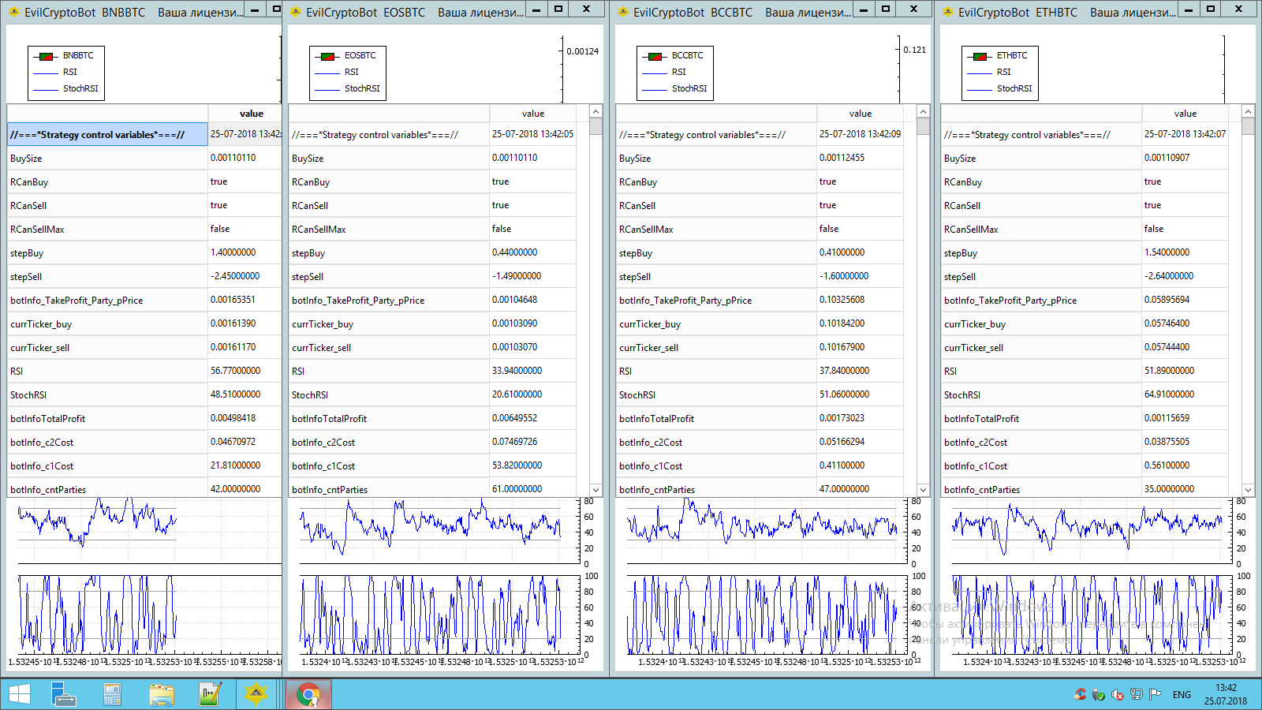Select StochRSI value 51.06000000 in BCCBTC

pyautogui.click(x=860, y=394)
